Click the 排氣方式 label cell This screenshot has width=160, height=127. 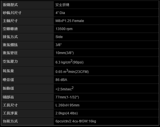point(27,37)
